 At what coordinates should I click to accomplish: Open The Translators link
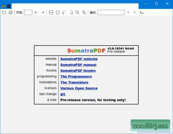pyautogui.click(x=74, y=82)
